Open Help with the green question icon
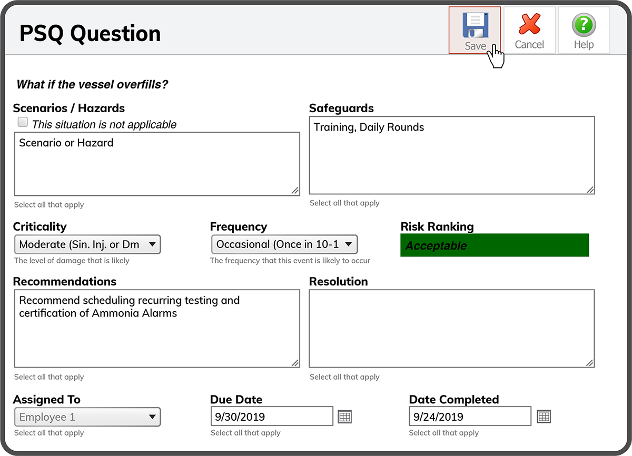Image resolution: width=632 pixels, height=456 pixels. point(584,25)
